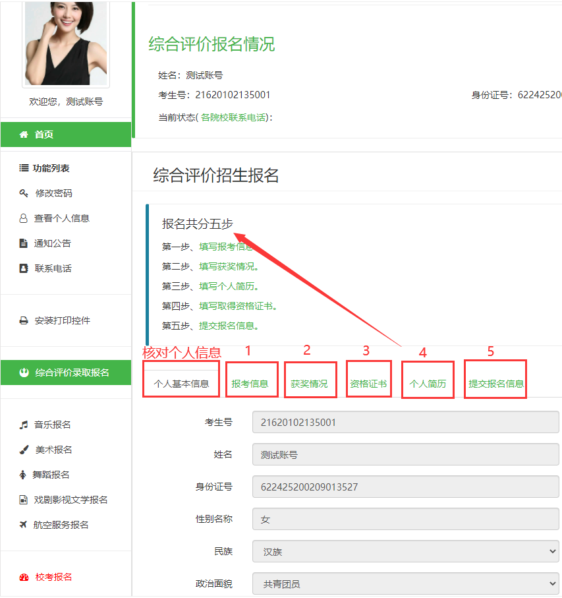
Task: Click the user icon for 查看个人信息
Action: [x=24, y=218]
